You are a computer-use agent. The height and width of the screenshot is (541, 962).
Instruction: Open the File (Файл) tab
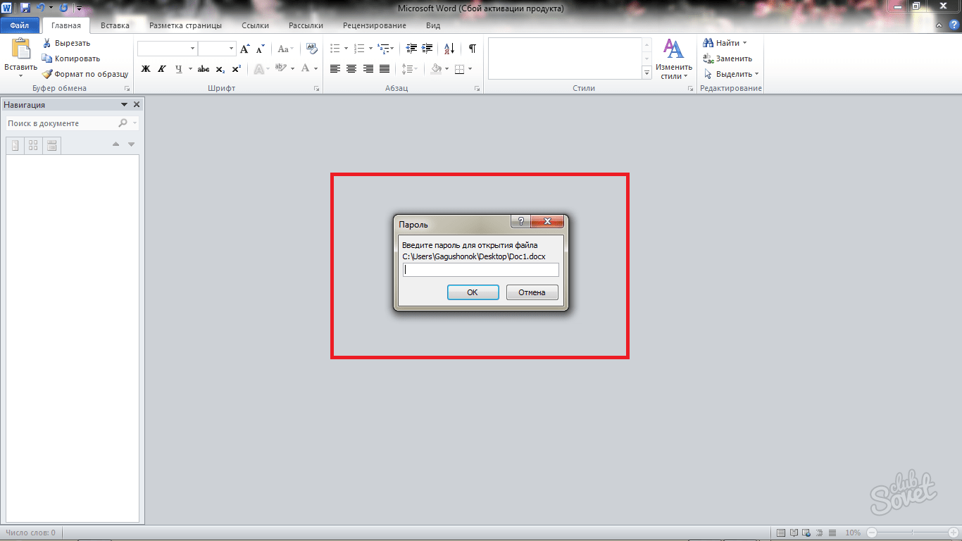tap(20, 25)
